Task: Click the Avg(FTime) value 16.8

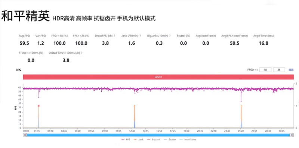Action: point(263,43)
